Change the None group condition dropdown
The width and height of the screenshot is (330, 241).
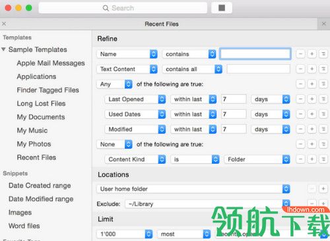(114, 145)
